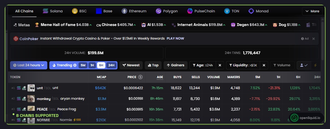Show Gainers ranking
This screenshot has height=129, width=330.
[176, 65]
